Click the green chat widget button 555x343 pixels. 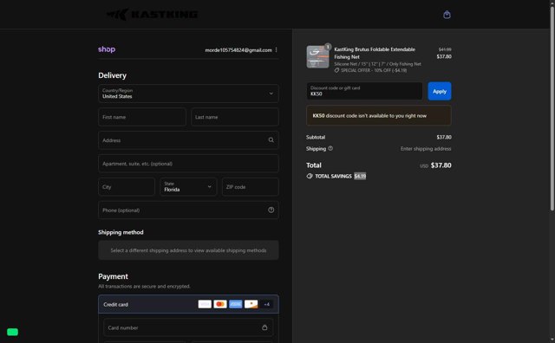click(12, 332)
